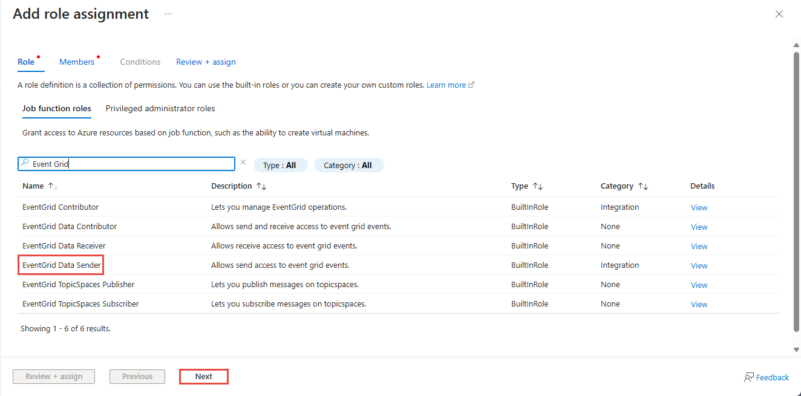Open the ellipsis more options menu
Image resolution: width=801 pixels, height=396 pixels.
pyautogui.click(x=168, y=14)
